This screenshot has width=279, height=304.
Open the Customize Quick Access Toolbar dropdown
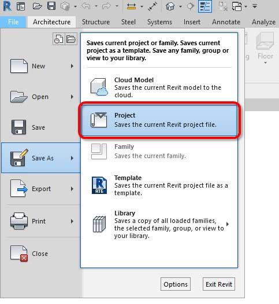click(x=255, y=6)
